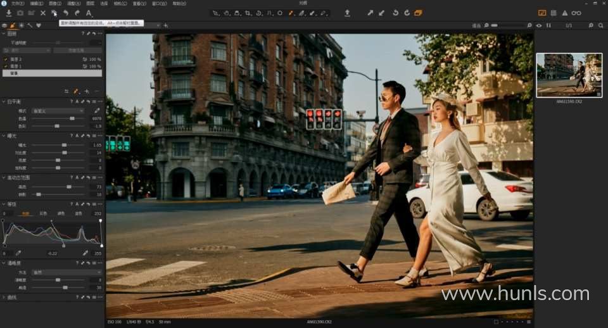Click the exposure warning triangle icon
This screenshot has height=328, width=608.
(564, 13)
